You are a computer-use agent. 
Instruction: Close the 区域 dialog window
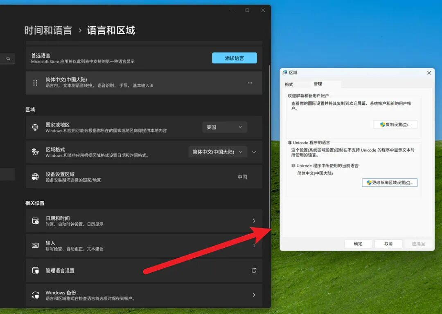point(429,73)
